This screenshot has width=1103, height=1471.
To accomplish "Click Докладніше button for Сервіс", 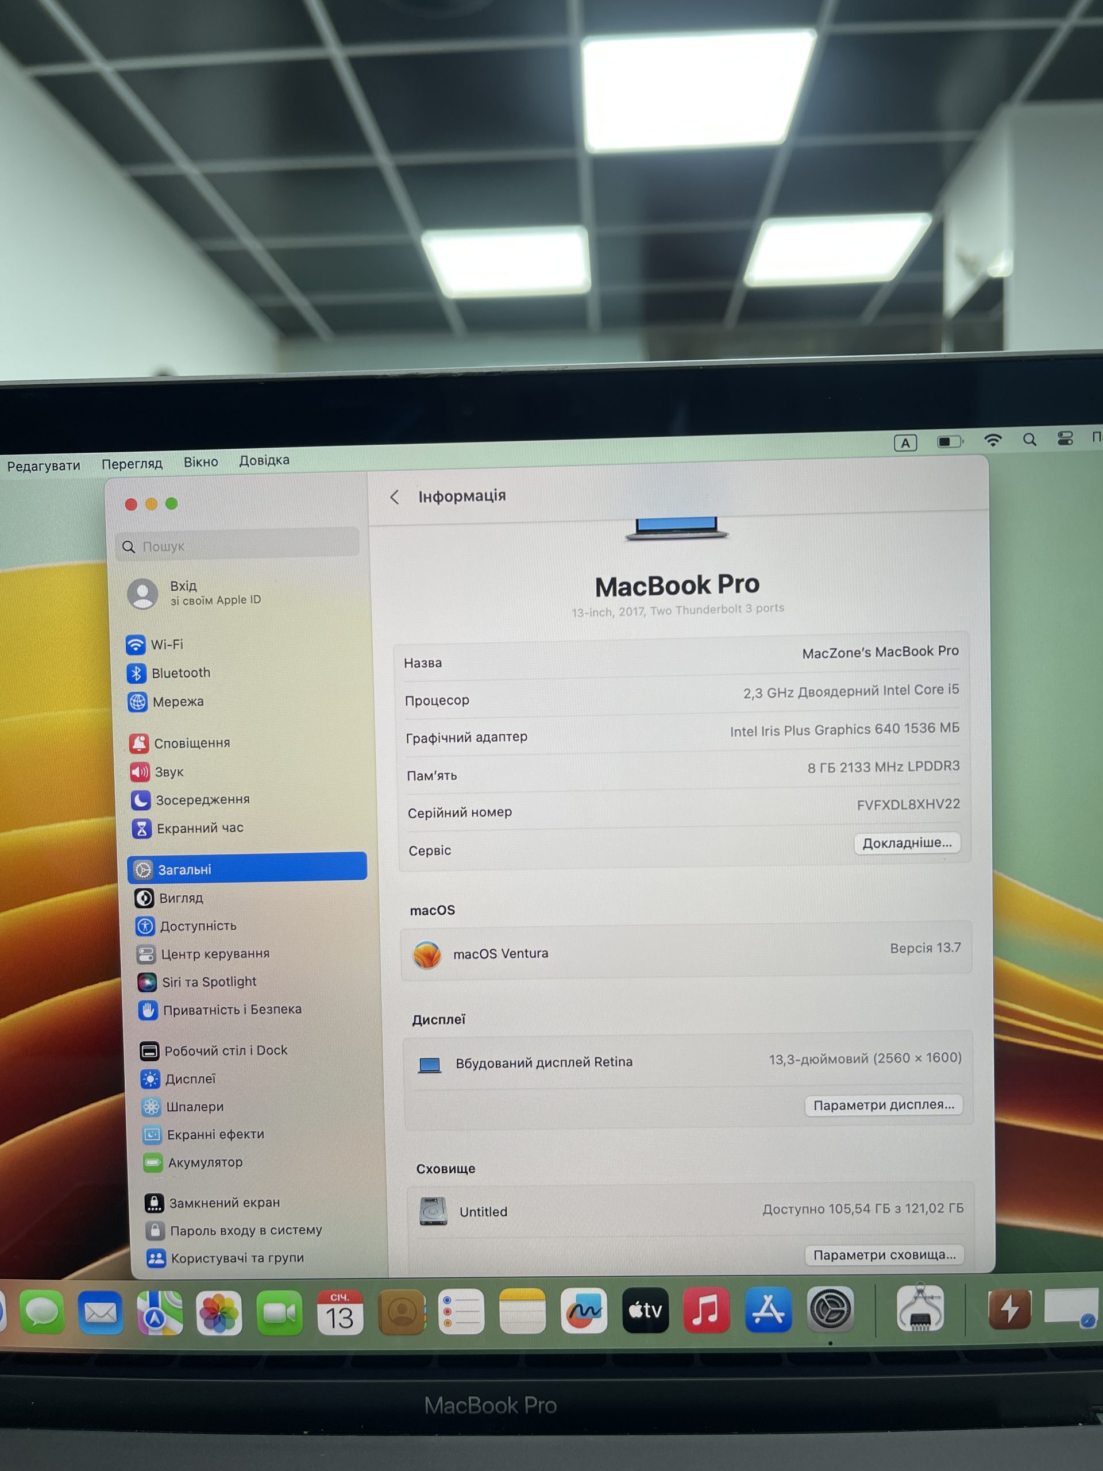I will coord(907,843).
